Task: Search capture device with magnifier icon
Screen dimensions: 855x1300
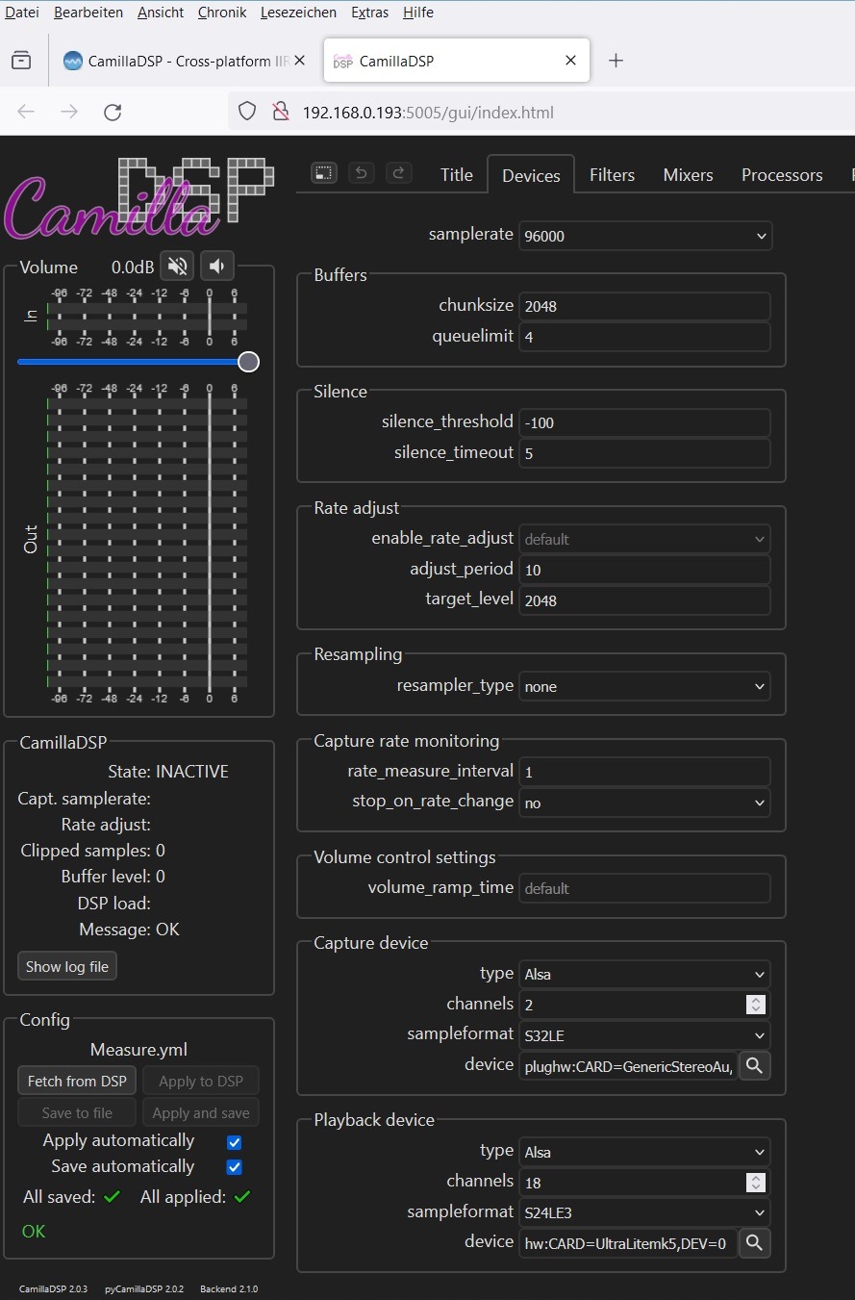Action: (x=755, y=1065)
